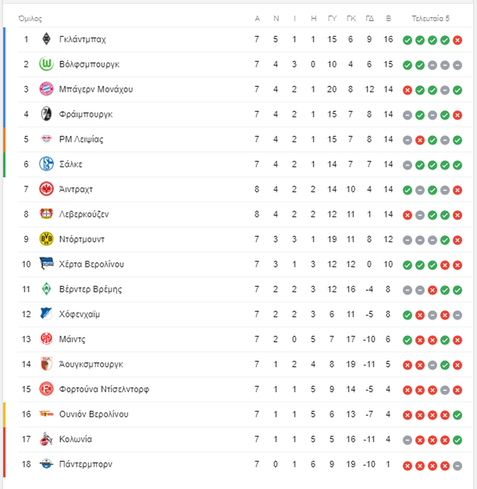Open the ΡΜ Λειψίας team link

point(81,139)
